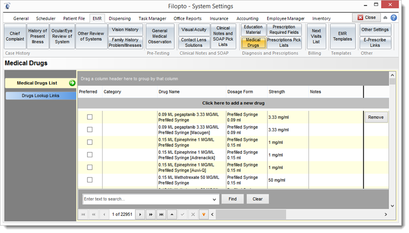Open General Medical Observation
This screenshot has width=409, height=233.
(160, 36)
